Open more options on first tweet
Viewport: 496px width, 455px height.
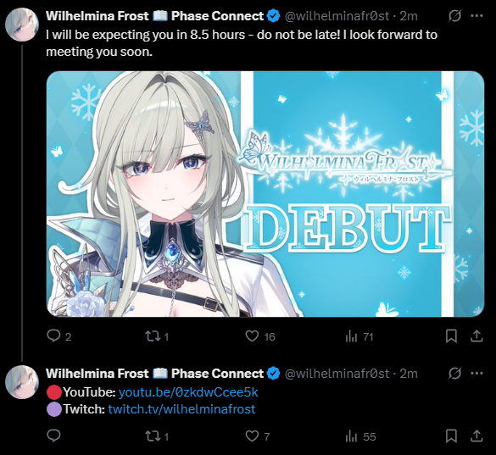click(476, 16)
